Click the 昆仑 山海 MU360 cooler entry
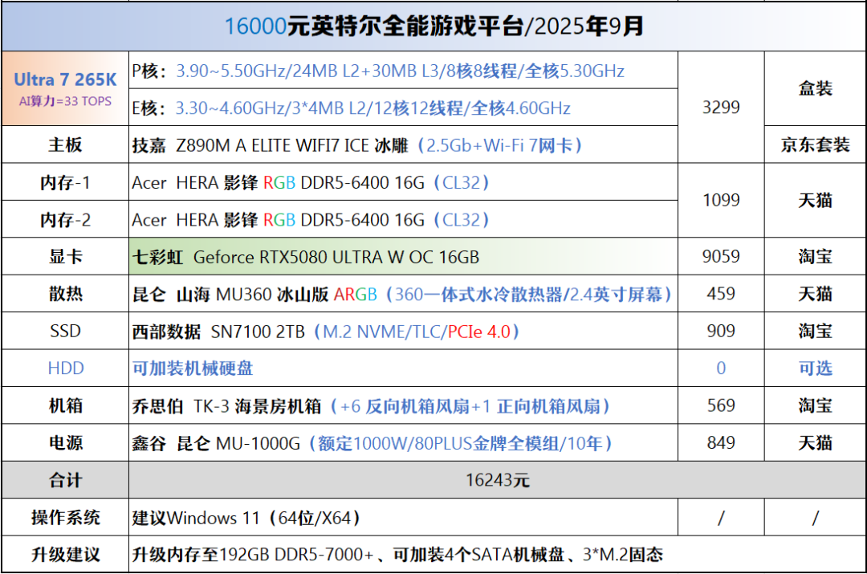 pos(402,294)
